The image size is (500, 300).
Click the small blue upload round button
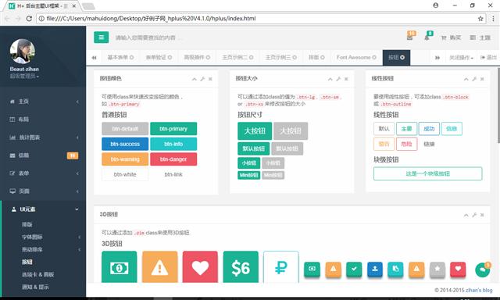click(x=375, y=269)
